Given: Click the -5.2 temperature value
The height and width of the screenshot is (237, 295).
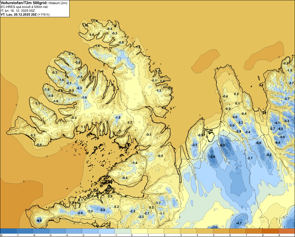Looking at the screenshot, I should pyautogui.click(x=269, y=155).
